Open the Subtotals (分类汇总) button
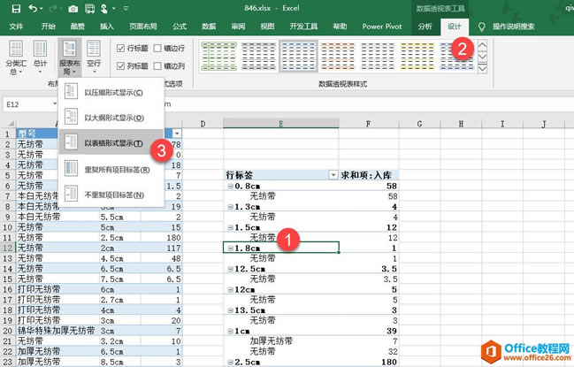This screenshot has height=367, width=574. point(16,57)
